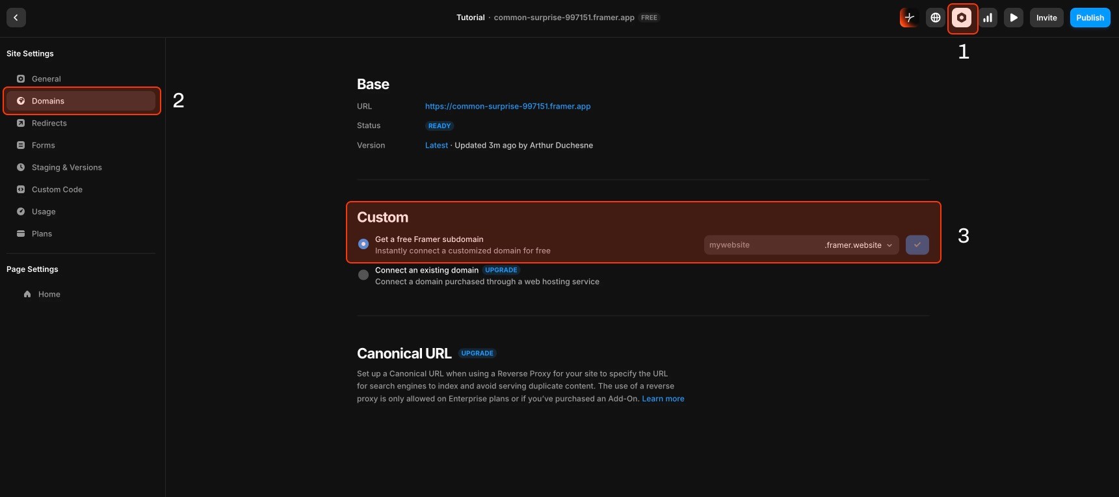
Task: Click the Forms icon in sidebar
Action: click(21, 145)
